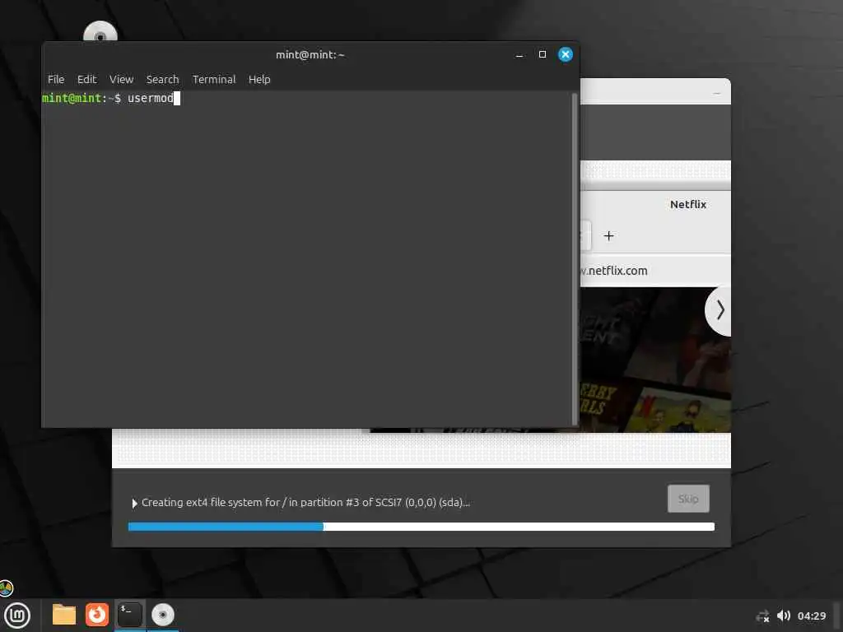Minimize the installer window
Screen dimensions: 843x632
717,94
